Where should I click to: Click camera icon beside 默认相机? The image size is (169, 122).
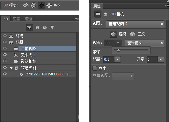(x=16, y=62)
